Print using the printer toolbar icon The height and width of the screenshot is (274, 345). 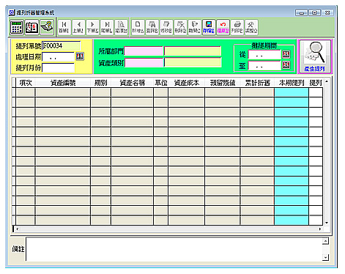pos(237,27)
